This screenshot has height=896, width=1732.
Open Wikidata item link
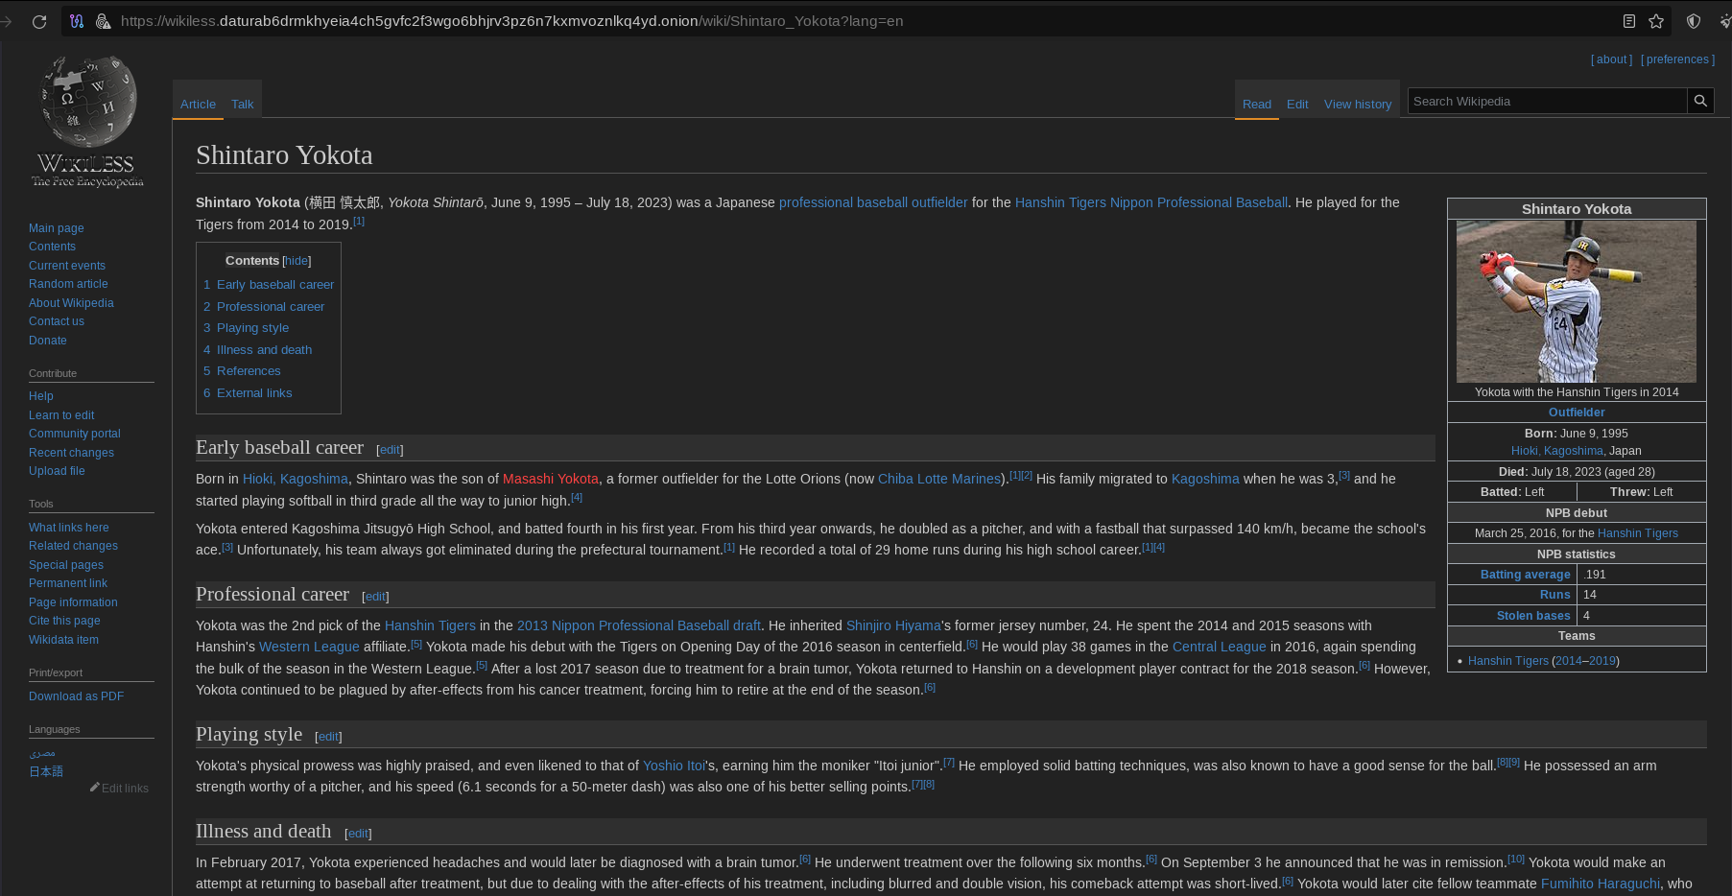(x=63, y=640)
